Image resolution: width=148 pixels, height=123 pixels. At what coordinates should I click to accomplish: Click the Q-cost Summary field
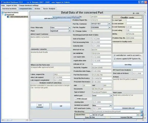pos(134,27)
